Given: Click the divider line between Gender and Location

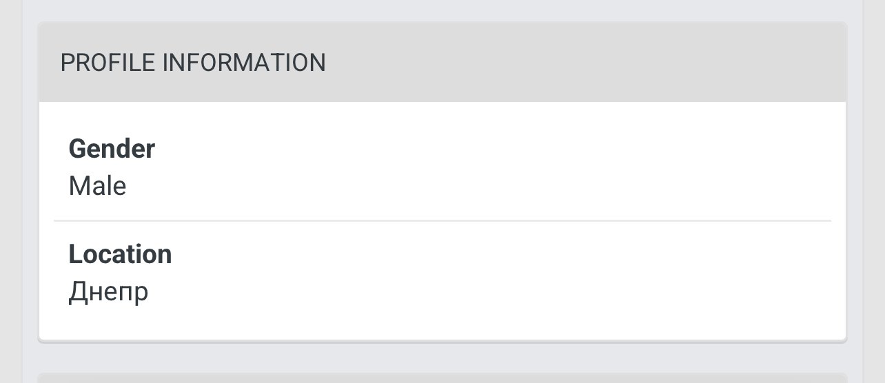Looking at the screenshot, I should point(443,220).
